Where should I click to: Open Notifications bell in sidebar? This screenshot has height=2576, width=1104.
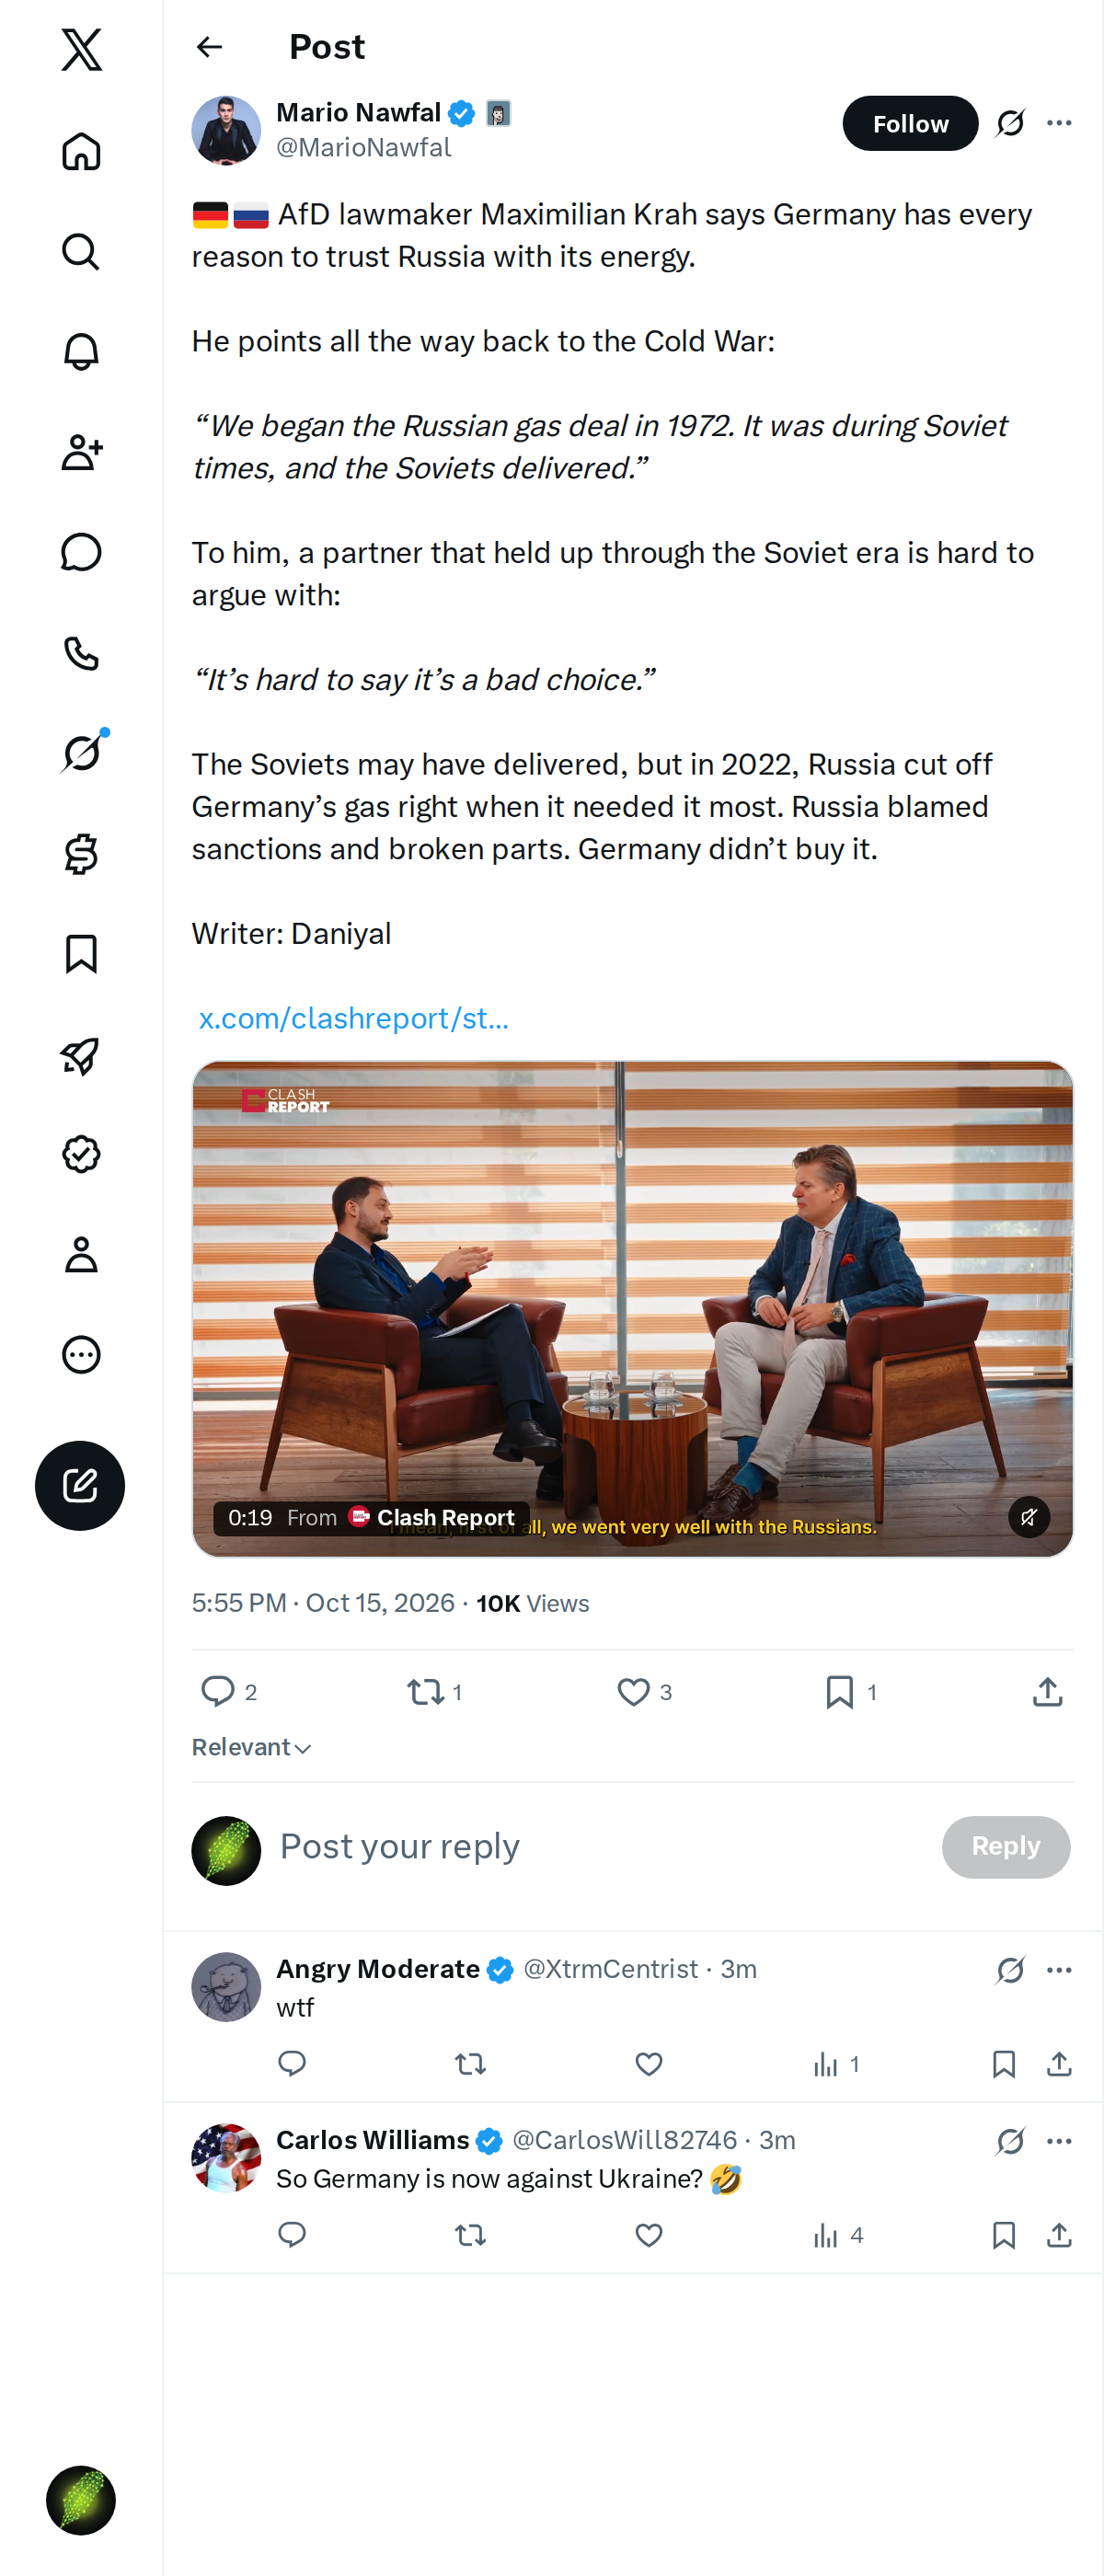(81, 352)
